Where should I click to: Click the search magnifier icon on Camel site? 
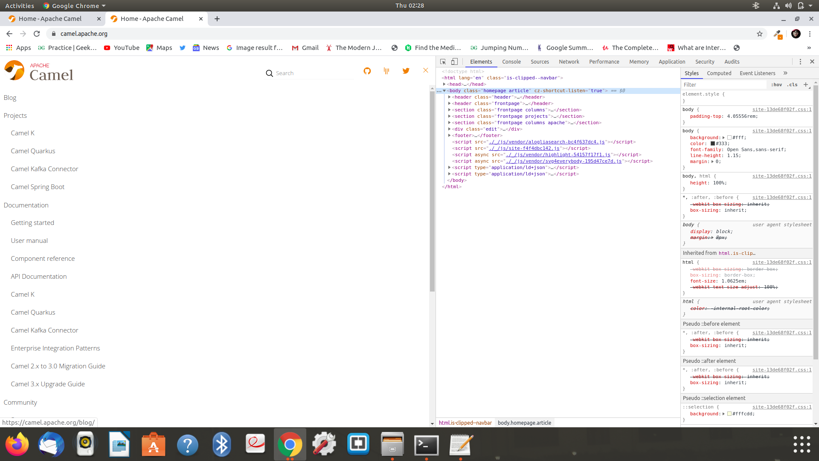(269, 73)
